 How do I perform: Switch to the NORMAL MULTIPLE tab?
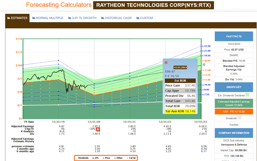[48, 18]
